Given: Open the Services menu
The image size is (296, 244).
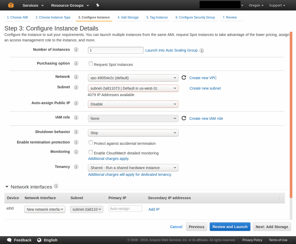Looking at the screenshot, I should click(33, 5).
